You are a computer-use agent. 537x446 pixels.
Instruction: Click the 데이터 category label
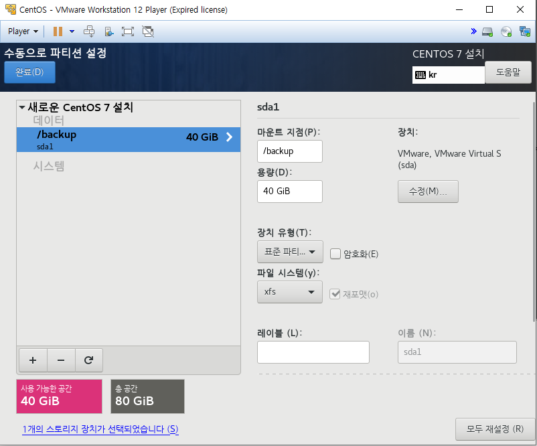coord(49,121)
